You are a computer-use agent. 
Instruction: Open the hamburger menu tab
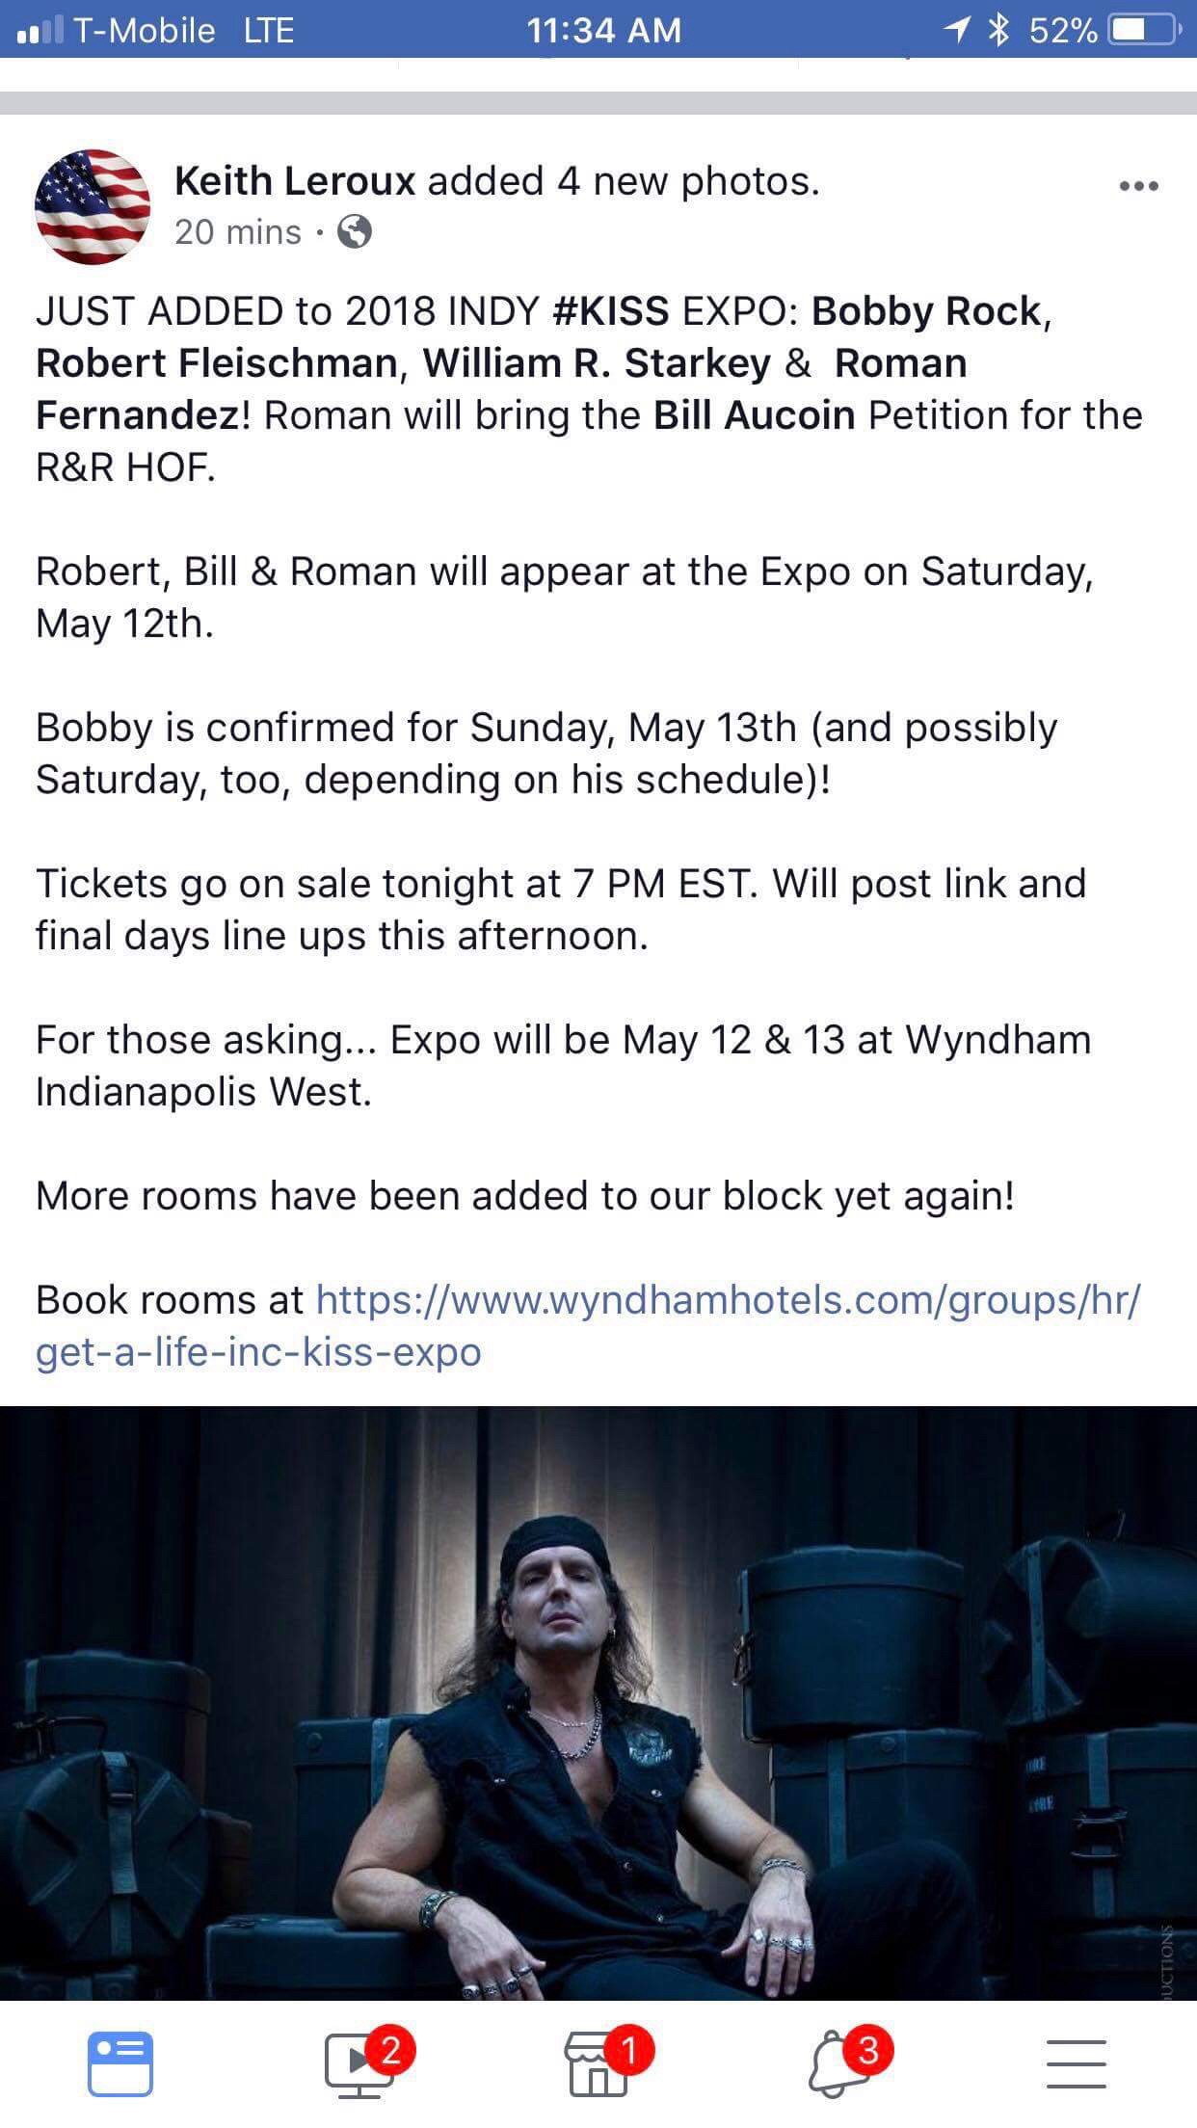coord(1077,2064)
